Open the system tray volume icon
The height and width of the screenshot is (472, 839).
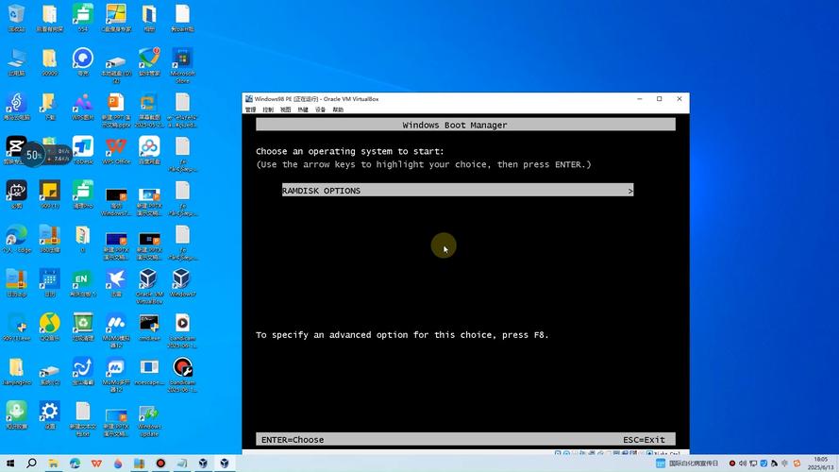pos(743,464)
